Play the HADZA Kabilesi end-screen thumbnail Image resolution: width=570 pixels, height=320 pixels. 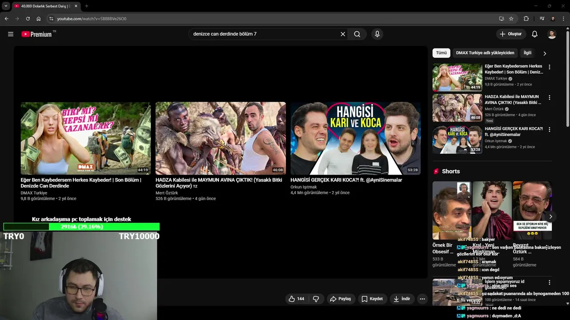click(x=220, y=139)
